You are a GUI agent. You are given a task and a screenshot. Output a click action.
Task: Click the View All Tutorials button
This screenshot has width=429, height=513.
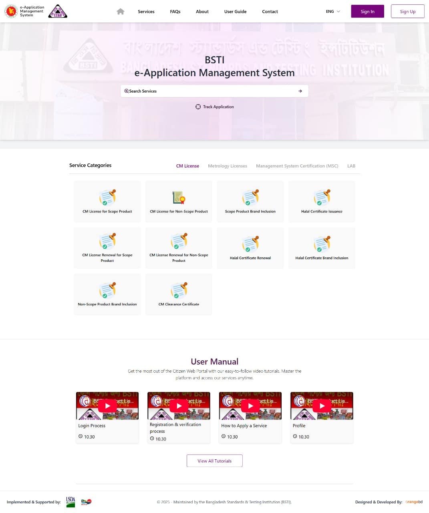click(x=214, y=460)
